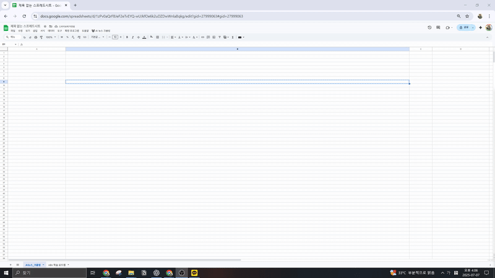Open the second menu in the menu bar
The height and width of the screenshot is (278, 495).
coord(20,31)
